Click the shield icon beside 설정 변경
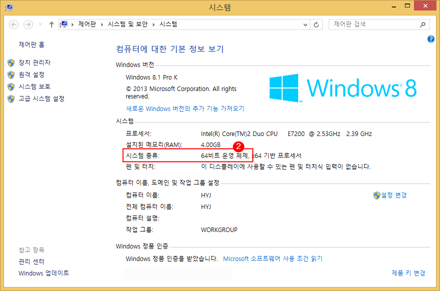The height and width of the screenshot is (291, 440). point(376,195)
